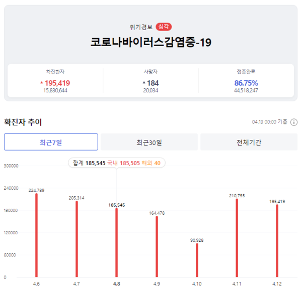Click the 4.12 bar showing 195,419
The image size is (302, 290).
[277, 241]
